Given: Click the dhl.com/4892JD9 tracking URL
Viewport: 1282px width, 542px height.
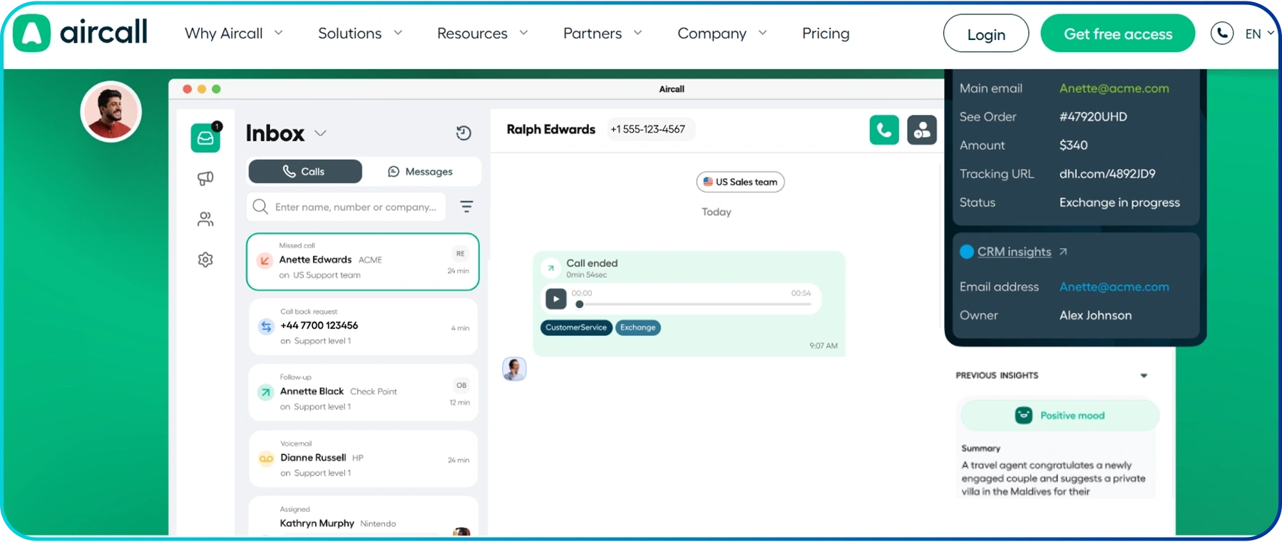Looking at the screenshot, I should tap(1107, 174).
